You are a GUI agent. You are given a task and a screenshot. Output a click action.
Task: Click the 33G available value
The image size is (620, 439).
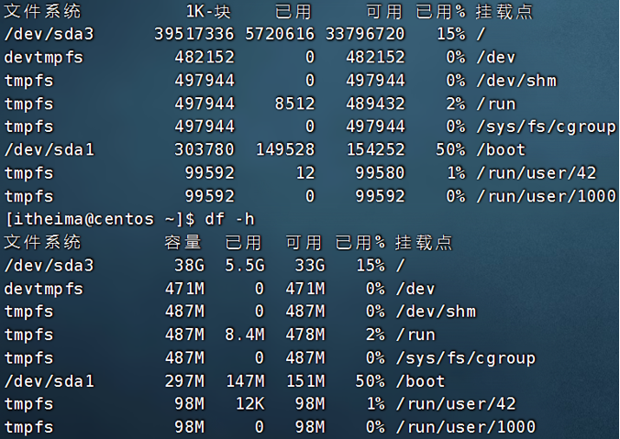point(307,266)
